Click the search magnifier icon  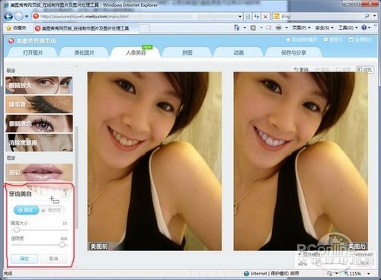367,16
